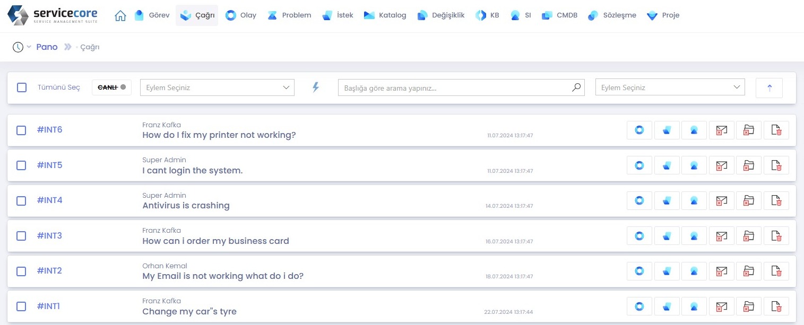Click the folder with red X for #INT2
Image resolution: width=804 pixels, height=325 pixels.
[749, 271]
